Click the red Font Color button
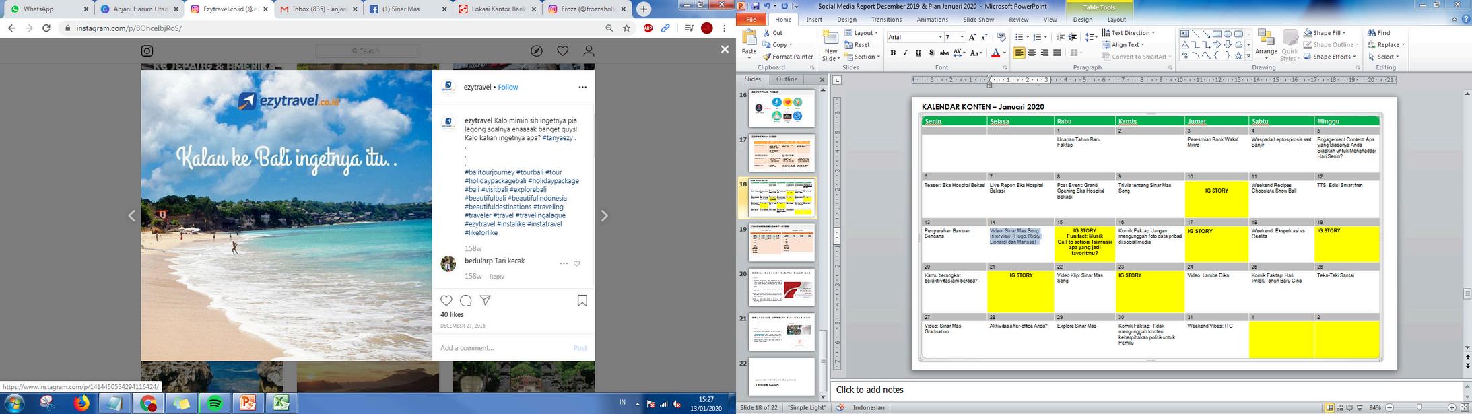1472x414 pixels. (x=995, y=53)
